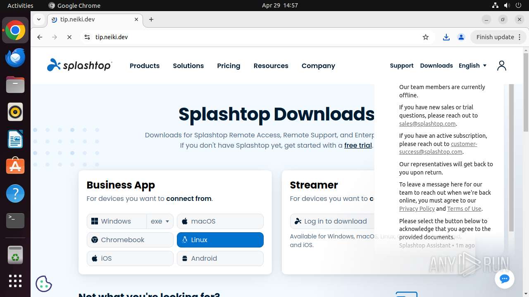Open LibreOffice Writer from the dock

pyautogui.click(x=15, y=139)
